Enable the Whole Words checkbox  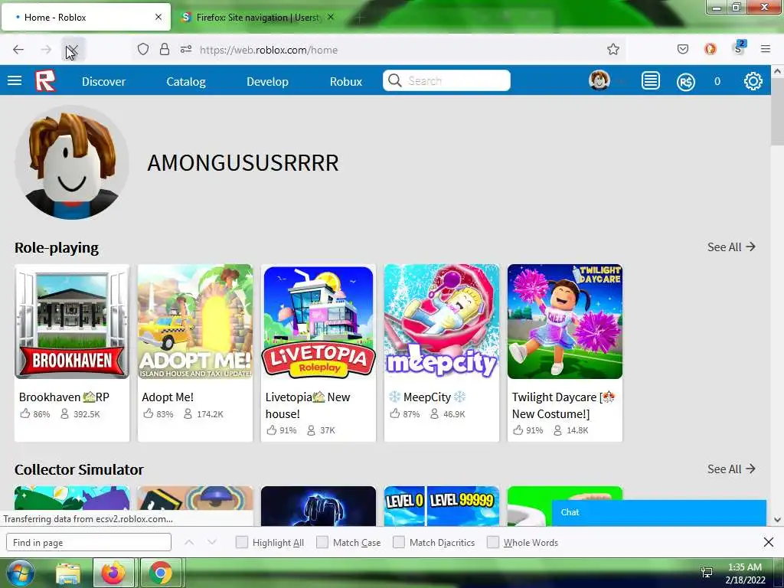[x=493, y=542]
